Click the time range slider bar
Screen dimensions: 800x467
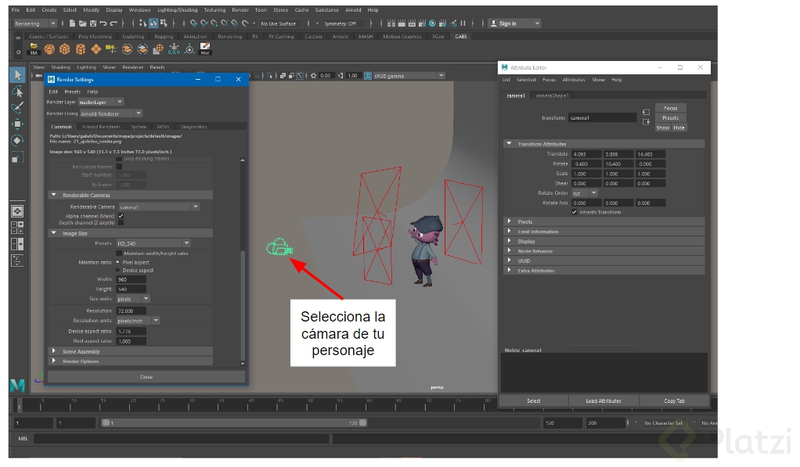[234, 423]
